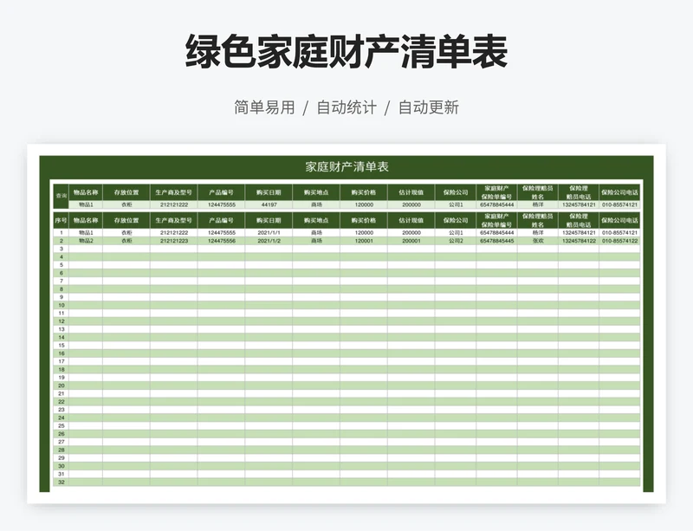Select sequence number 3 cell
The height and width of the screenshot is (531, 693).
click(x=61, y=249)
